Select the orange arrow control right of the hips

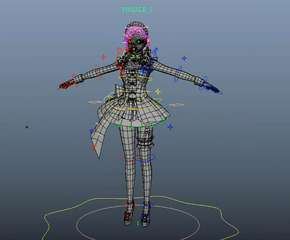pos(177,105)
